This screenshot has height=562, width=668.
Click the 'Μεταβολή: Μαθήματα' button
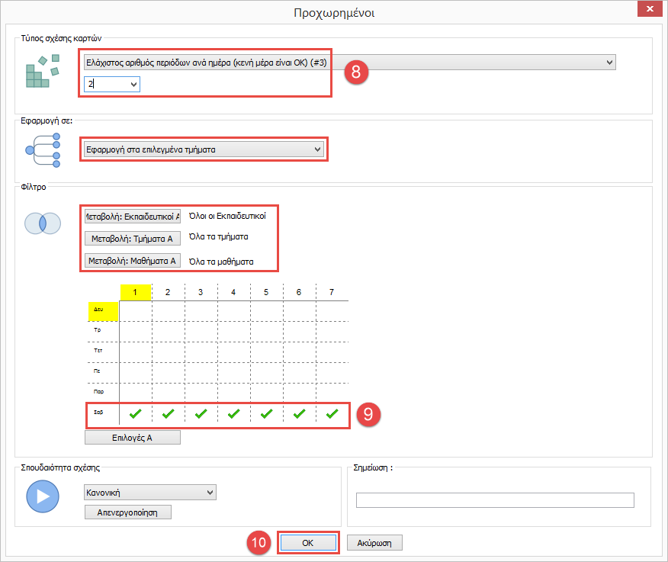pyautogui.click(x=132, y=261)
